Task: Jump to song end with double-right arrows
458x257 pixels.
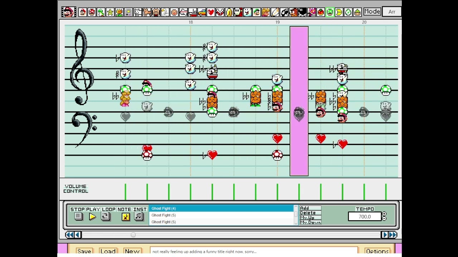Action: tap(393, 235)
